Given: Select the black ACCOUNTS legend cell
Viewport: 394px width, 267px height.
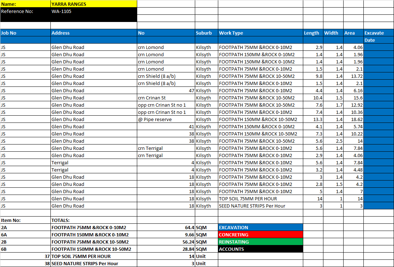Looking at the screenshot, I should click(x=260, y=249).
